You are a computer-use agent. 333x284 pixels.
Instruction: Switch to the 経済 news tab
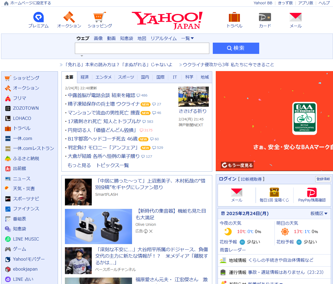(85, 77)
